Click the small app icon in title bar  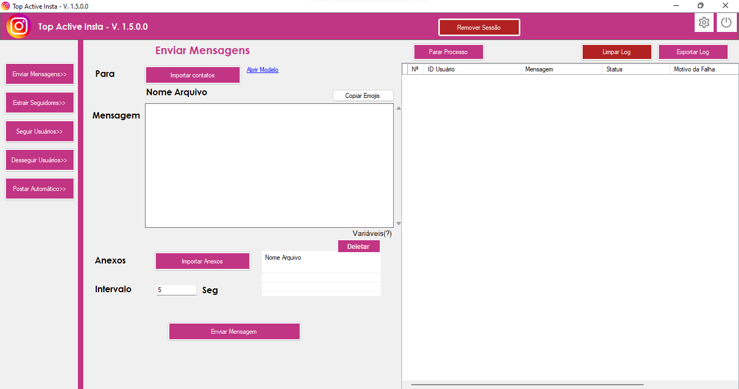(x=5, y=6)
